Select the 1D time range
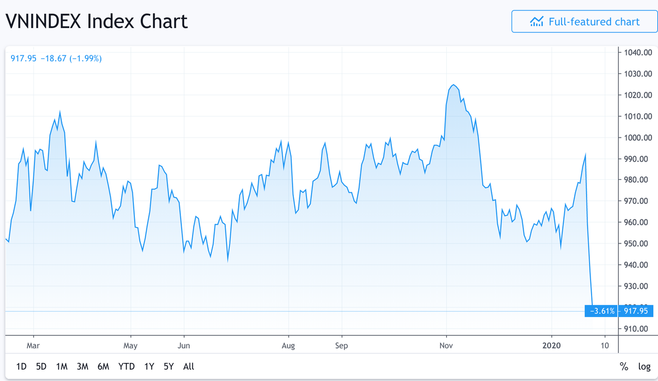The height and width of the screenshot is (381, 658). [x=21, y=366]
